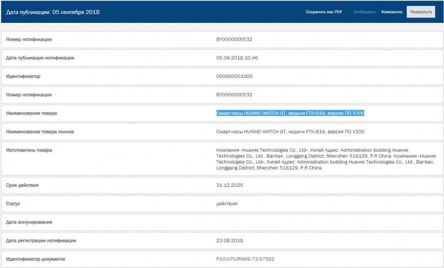
Task: Click the status value действует
Action: (227, 204)
